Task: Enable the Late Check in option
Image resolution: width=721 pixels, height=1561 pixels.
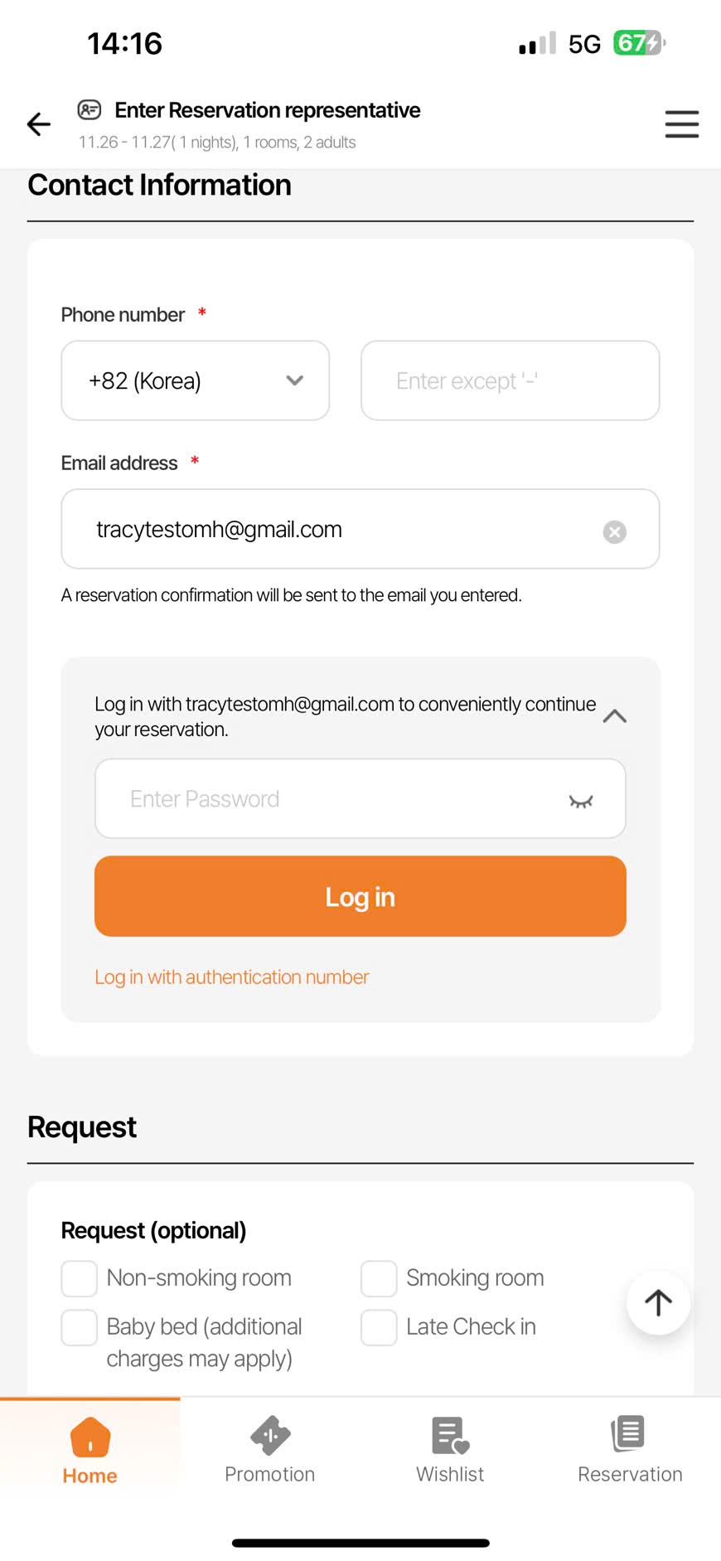Action: coord(379,1327)
